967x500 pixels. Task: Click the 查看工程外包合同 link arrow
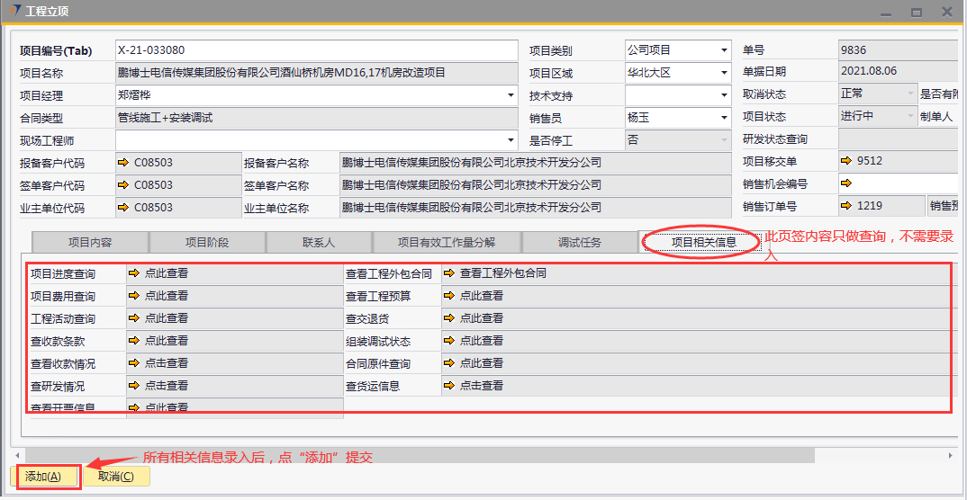449,273
